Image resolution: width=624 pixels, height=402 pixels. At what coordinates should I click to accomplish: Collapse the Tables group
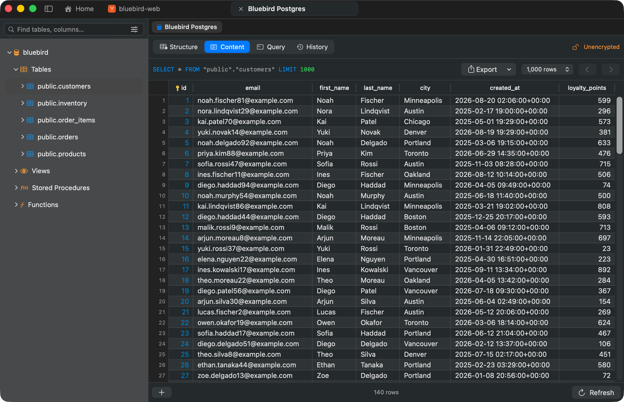click(x=16, y=69)
